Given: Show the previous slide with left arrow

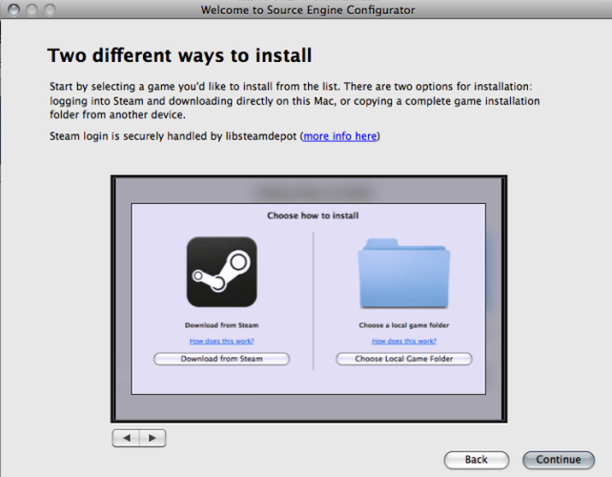Looking at the screenshot, I should (126, 438).
